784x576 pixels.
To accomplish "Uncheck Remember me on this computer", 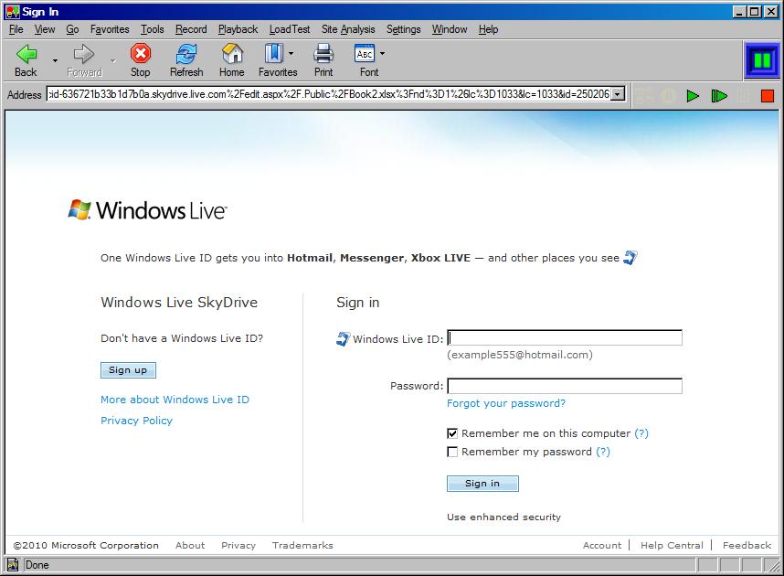I will [451, 433].
